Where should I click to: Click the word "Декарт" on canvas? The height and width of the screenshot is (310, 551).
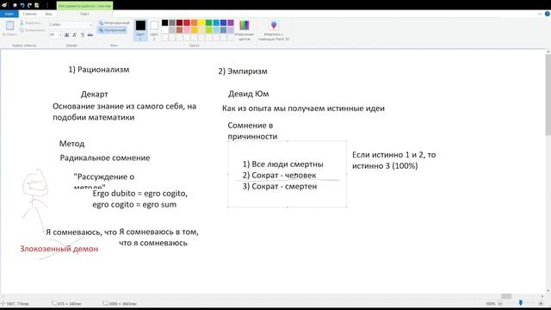(x=94, y=94)
